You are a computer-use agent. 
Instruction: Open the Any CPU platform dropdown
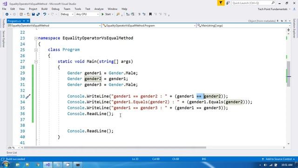[x=87, y=14]
